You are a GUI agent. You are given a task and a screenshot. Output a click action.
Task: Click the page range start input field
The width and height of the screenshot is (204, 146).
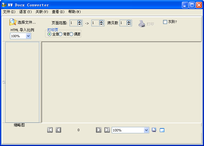click(74, 23)
